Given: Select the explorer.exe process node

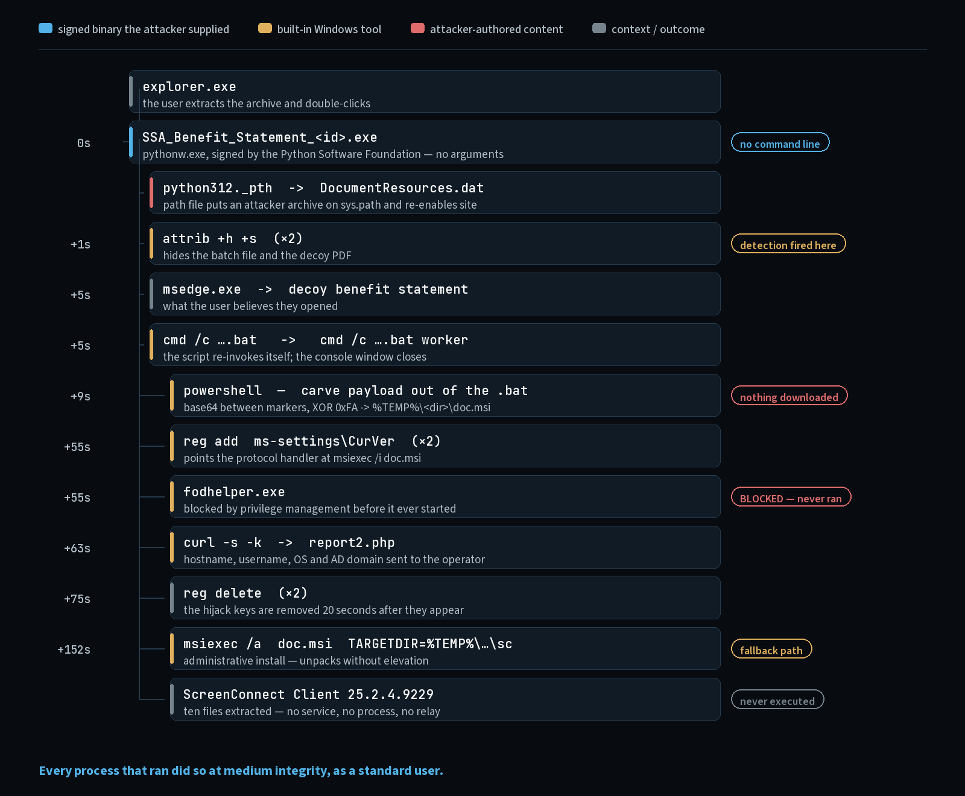Looking at the screenshot, I should (x=425, y=92).
